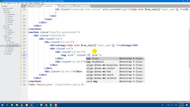The image size is (190, 107).
Task: Expand the admin folder
Action: 3,10
